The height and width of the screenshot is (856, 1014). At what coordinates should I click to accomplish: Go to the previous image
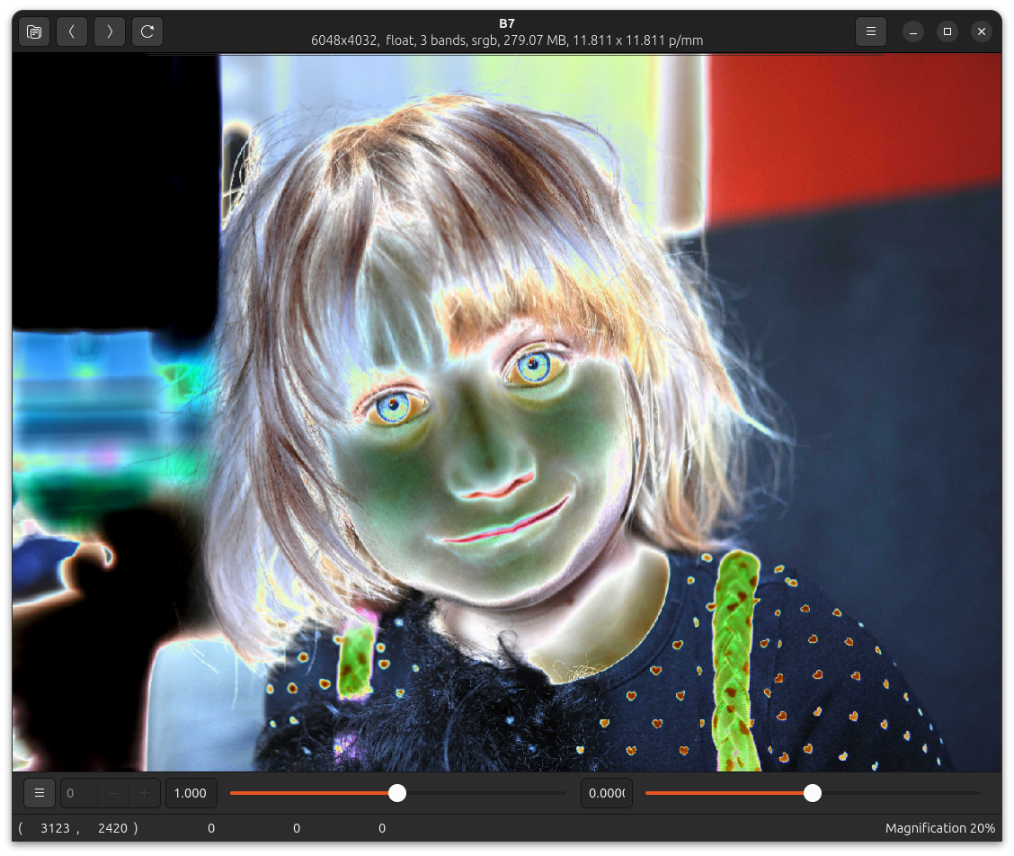pyautogui.click(x=72, y=31)
